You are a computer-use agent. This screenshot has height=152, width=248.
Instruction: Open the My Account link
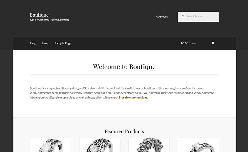coord(161,17)
